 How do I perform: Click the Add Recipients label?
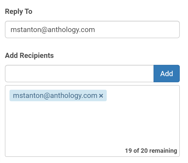pyautogui.click(x=29, y=56)
